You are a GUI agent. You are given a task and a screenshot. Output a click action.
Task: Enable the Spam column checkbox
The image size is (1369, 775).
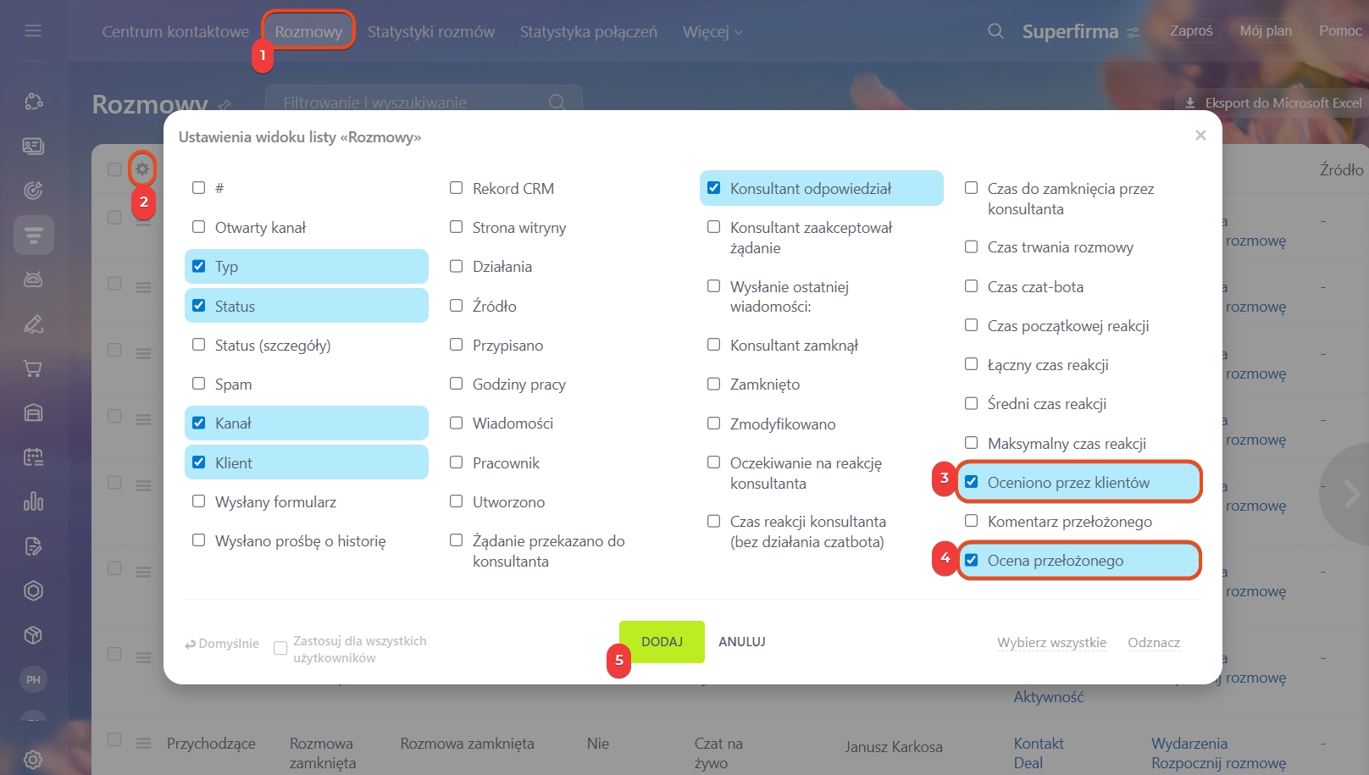198,384
